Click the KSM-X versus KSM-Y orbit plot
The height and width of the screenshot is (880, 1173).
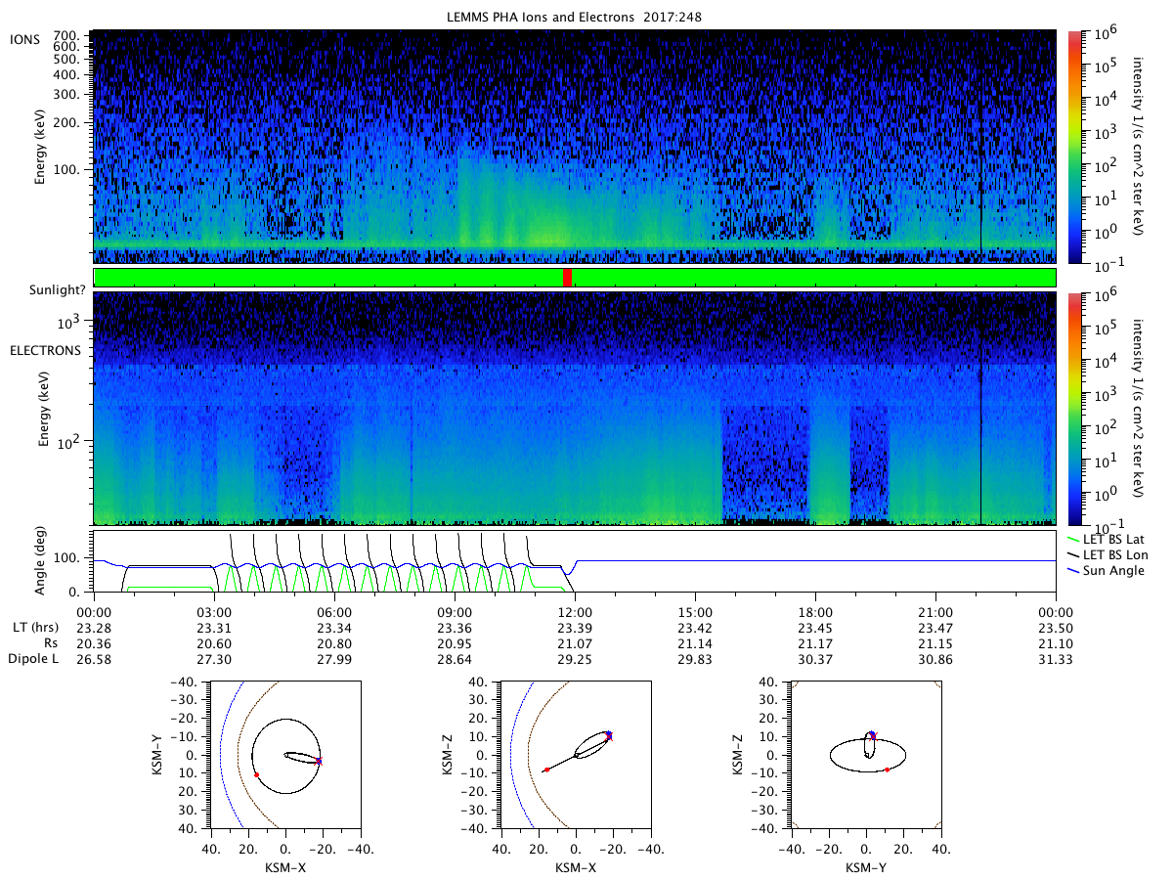point(285,755)
